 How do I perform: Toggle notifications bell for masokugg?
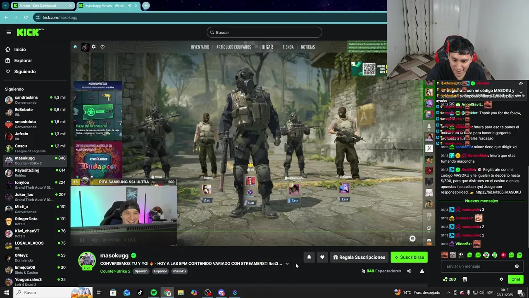[309, 257]
